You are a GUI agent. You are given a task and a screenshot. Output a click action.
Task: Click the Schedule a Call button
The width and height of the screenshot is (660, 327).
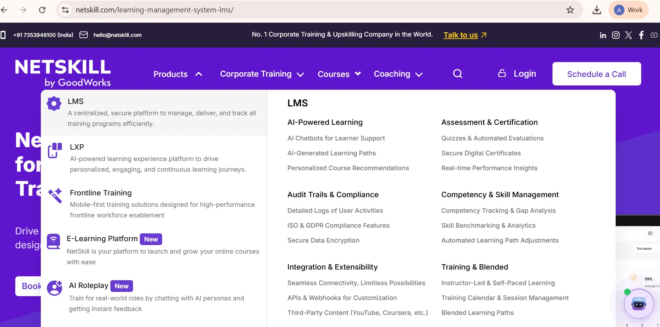click(596, 74)
